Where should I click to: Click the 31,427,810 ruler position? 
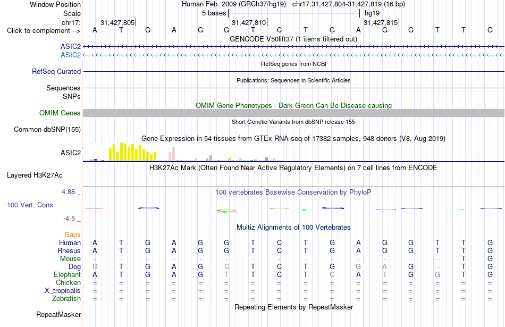[x=249, y=22]
